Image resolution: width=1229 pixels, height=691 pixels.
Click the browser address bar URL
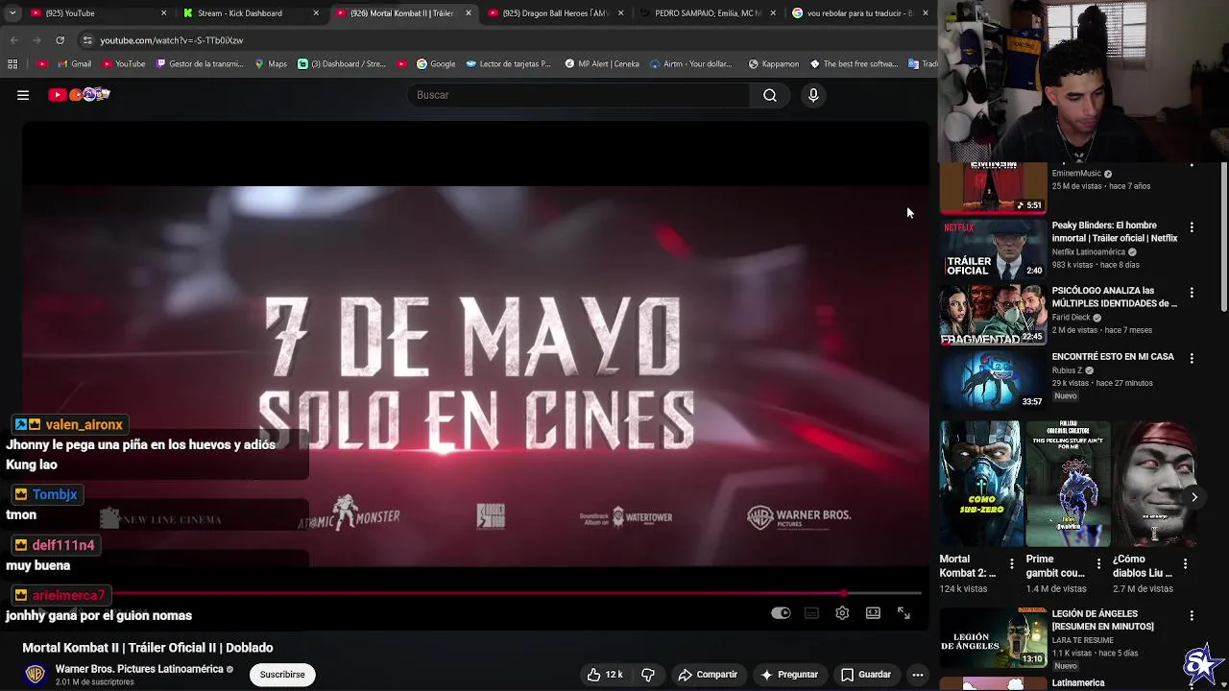pos(172,40)
